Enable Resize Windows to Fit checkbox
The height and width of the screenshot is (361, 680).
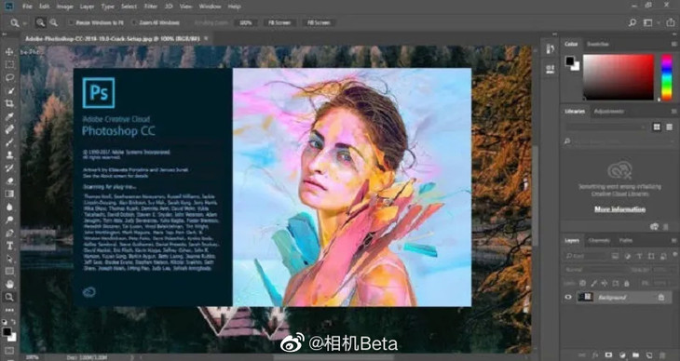click(71, 22)
